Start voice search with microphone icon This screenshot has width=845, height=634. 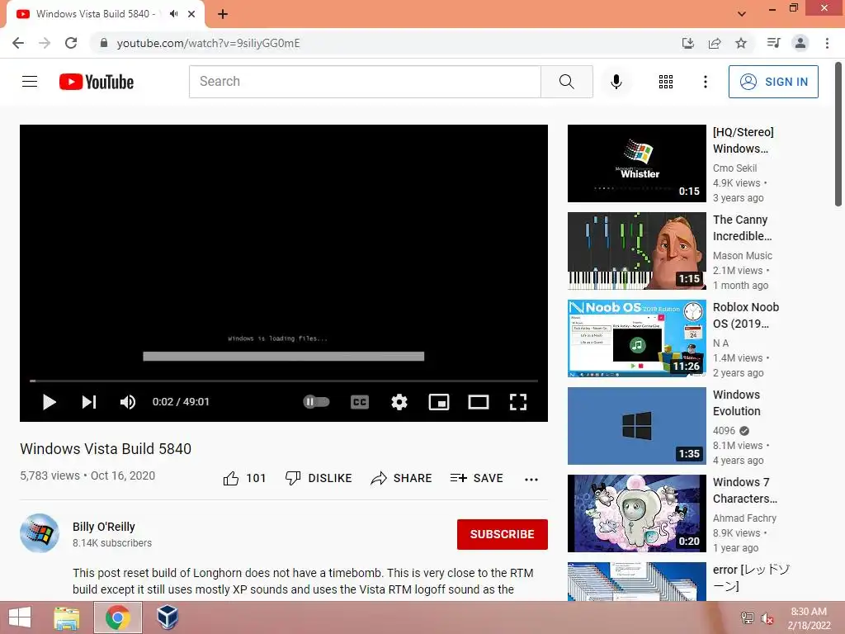[616, 82]
